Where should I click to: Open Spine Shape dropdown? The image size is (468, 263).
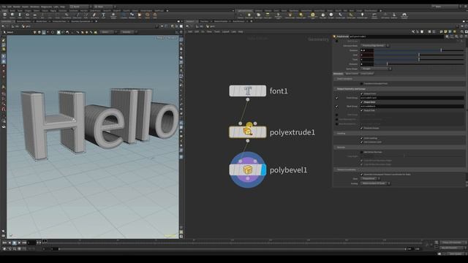pyautogui.click(x=376, y=69)
